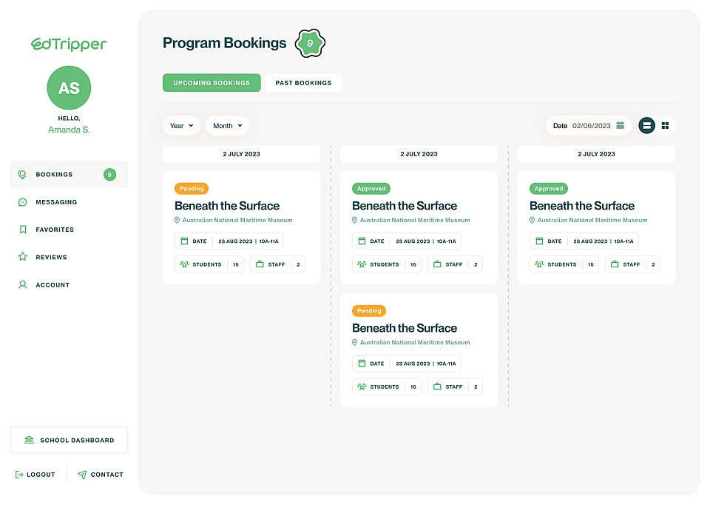The image size is (710, 505).
Task: Click the Logout link
Action: tap(35, 475)
